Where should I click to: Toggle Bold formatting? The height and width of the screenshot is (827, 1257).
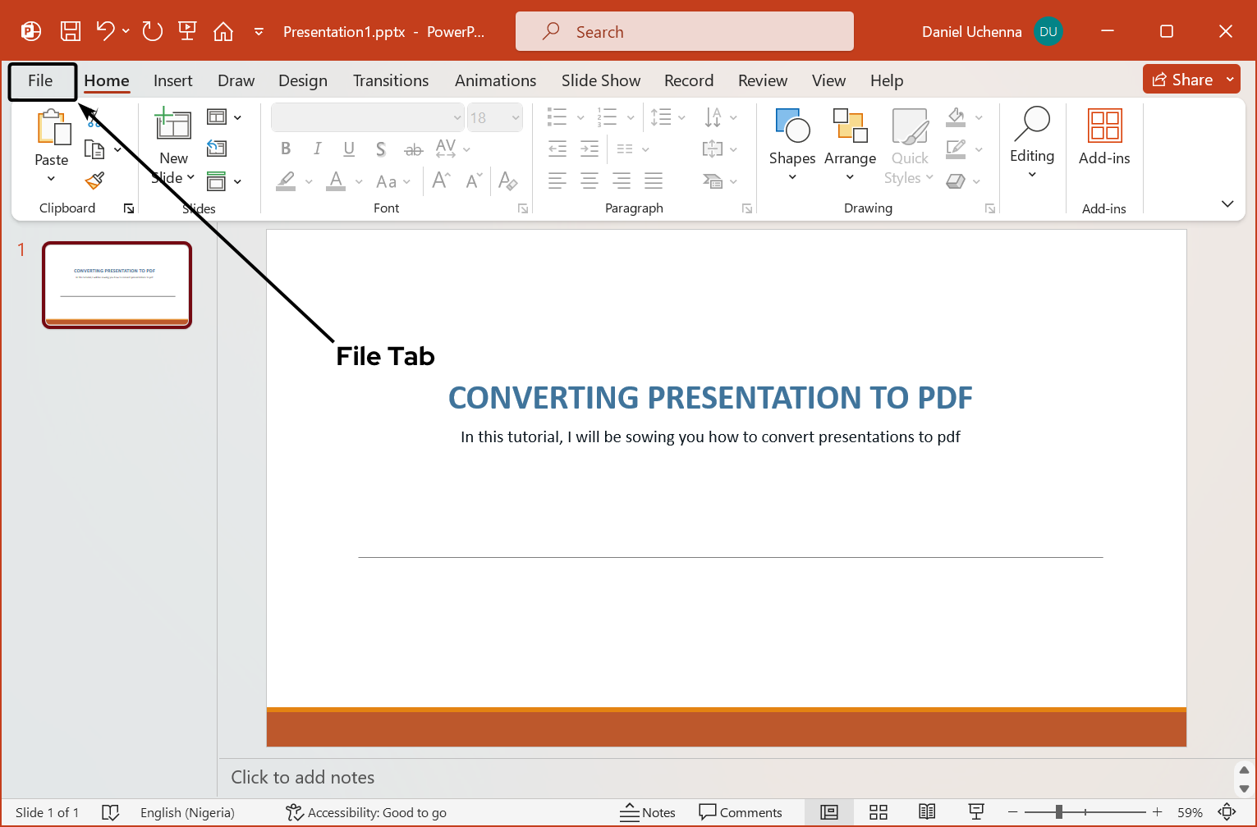[x=285, y=148]
